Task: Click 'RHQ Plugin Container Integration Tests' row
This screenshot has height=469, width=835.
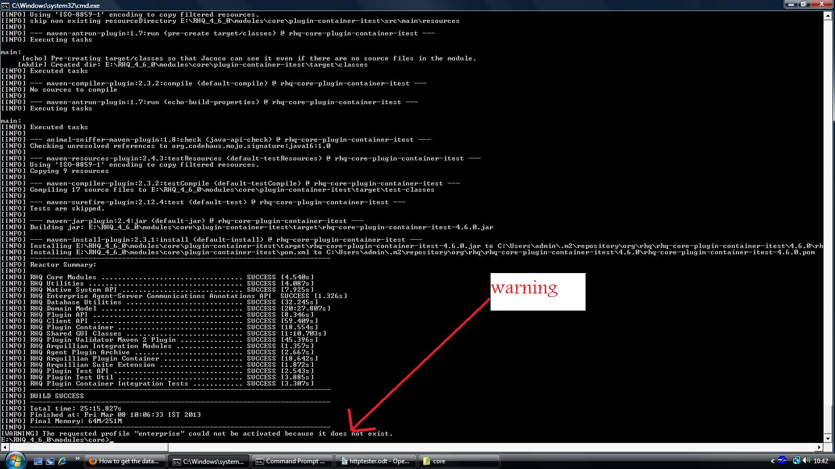Action: pyautogui.click(x=157, y=384)
